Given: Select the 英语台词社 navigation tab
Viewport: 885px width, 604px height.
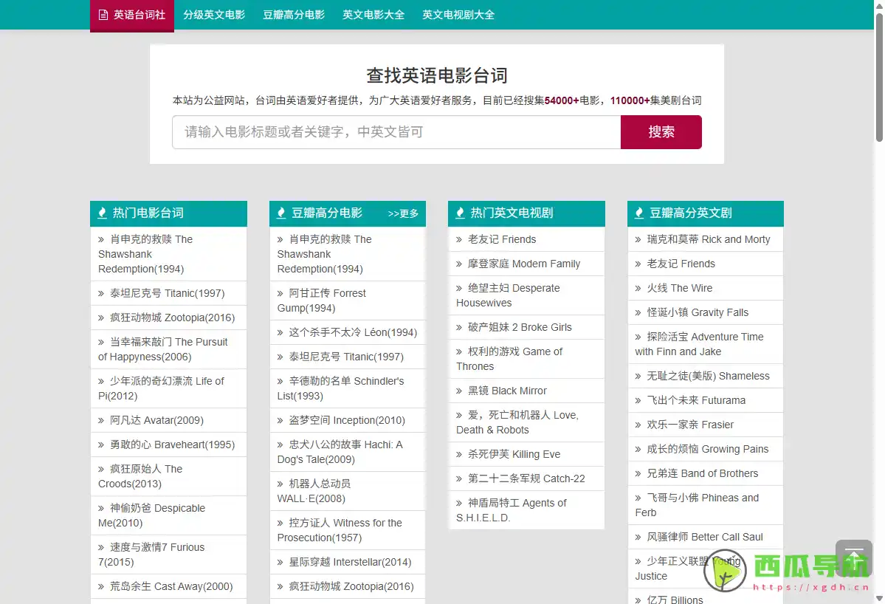Looking at the screenshot, I should pos(131,15).
